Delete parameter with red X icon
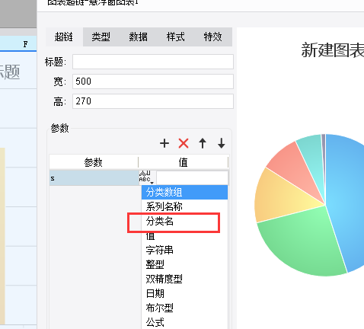This screenshot has height=329, width=364. point(184,143)
